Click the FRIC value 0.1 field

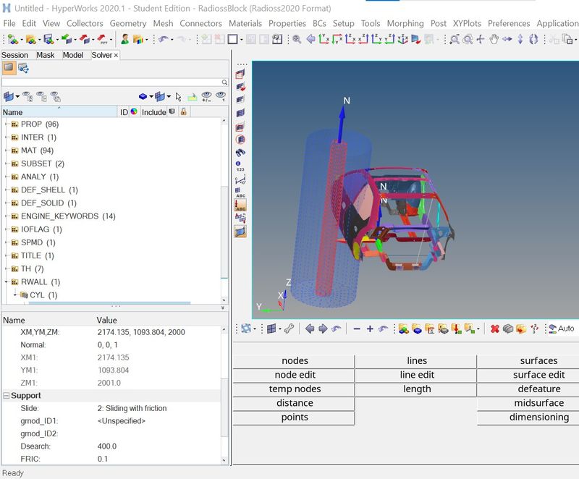pos(158,459)
